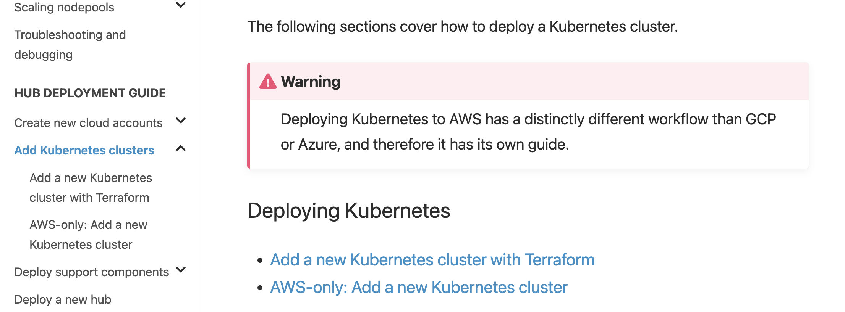Select the Warning banner title text
The height and width of the screenshot is (312, 845).
(310, 81)
